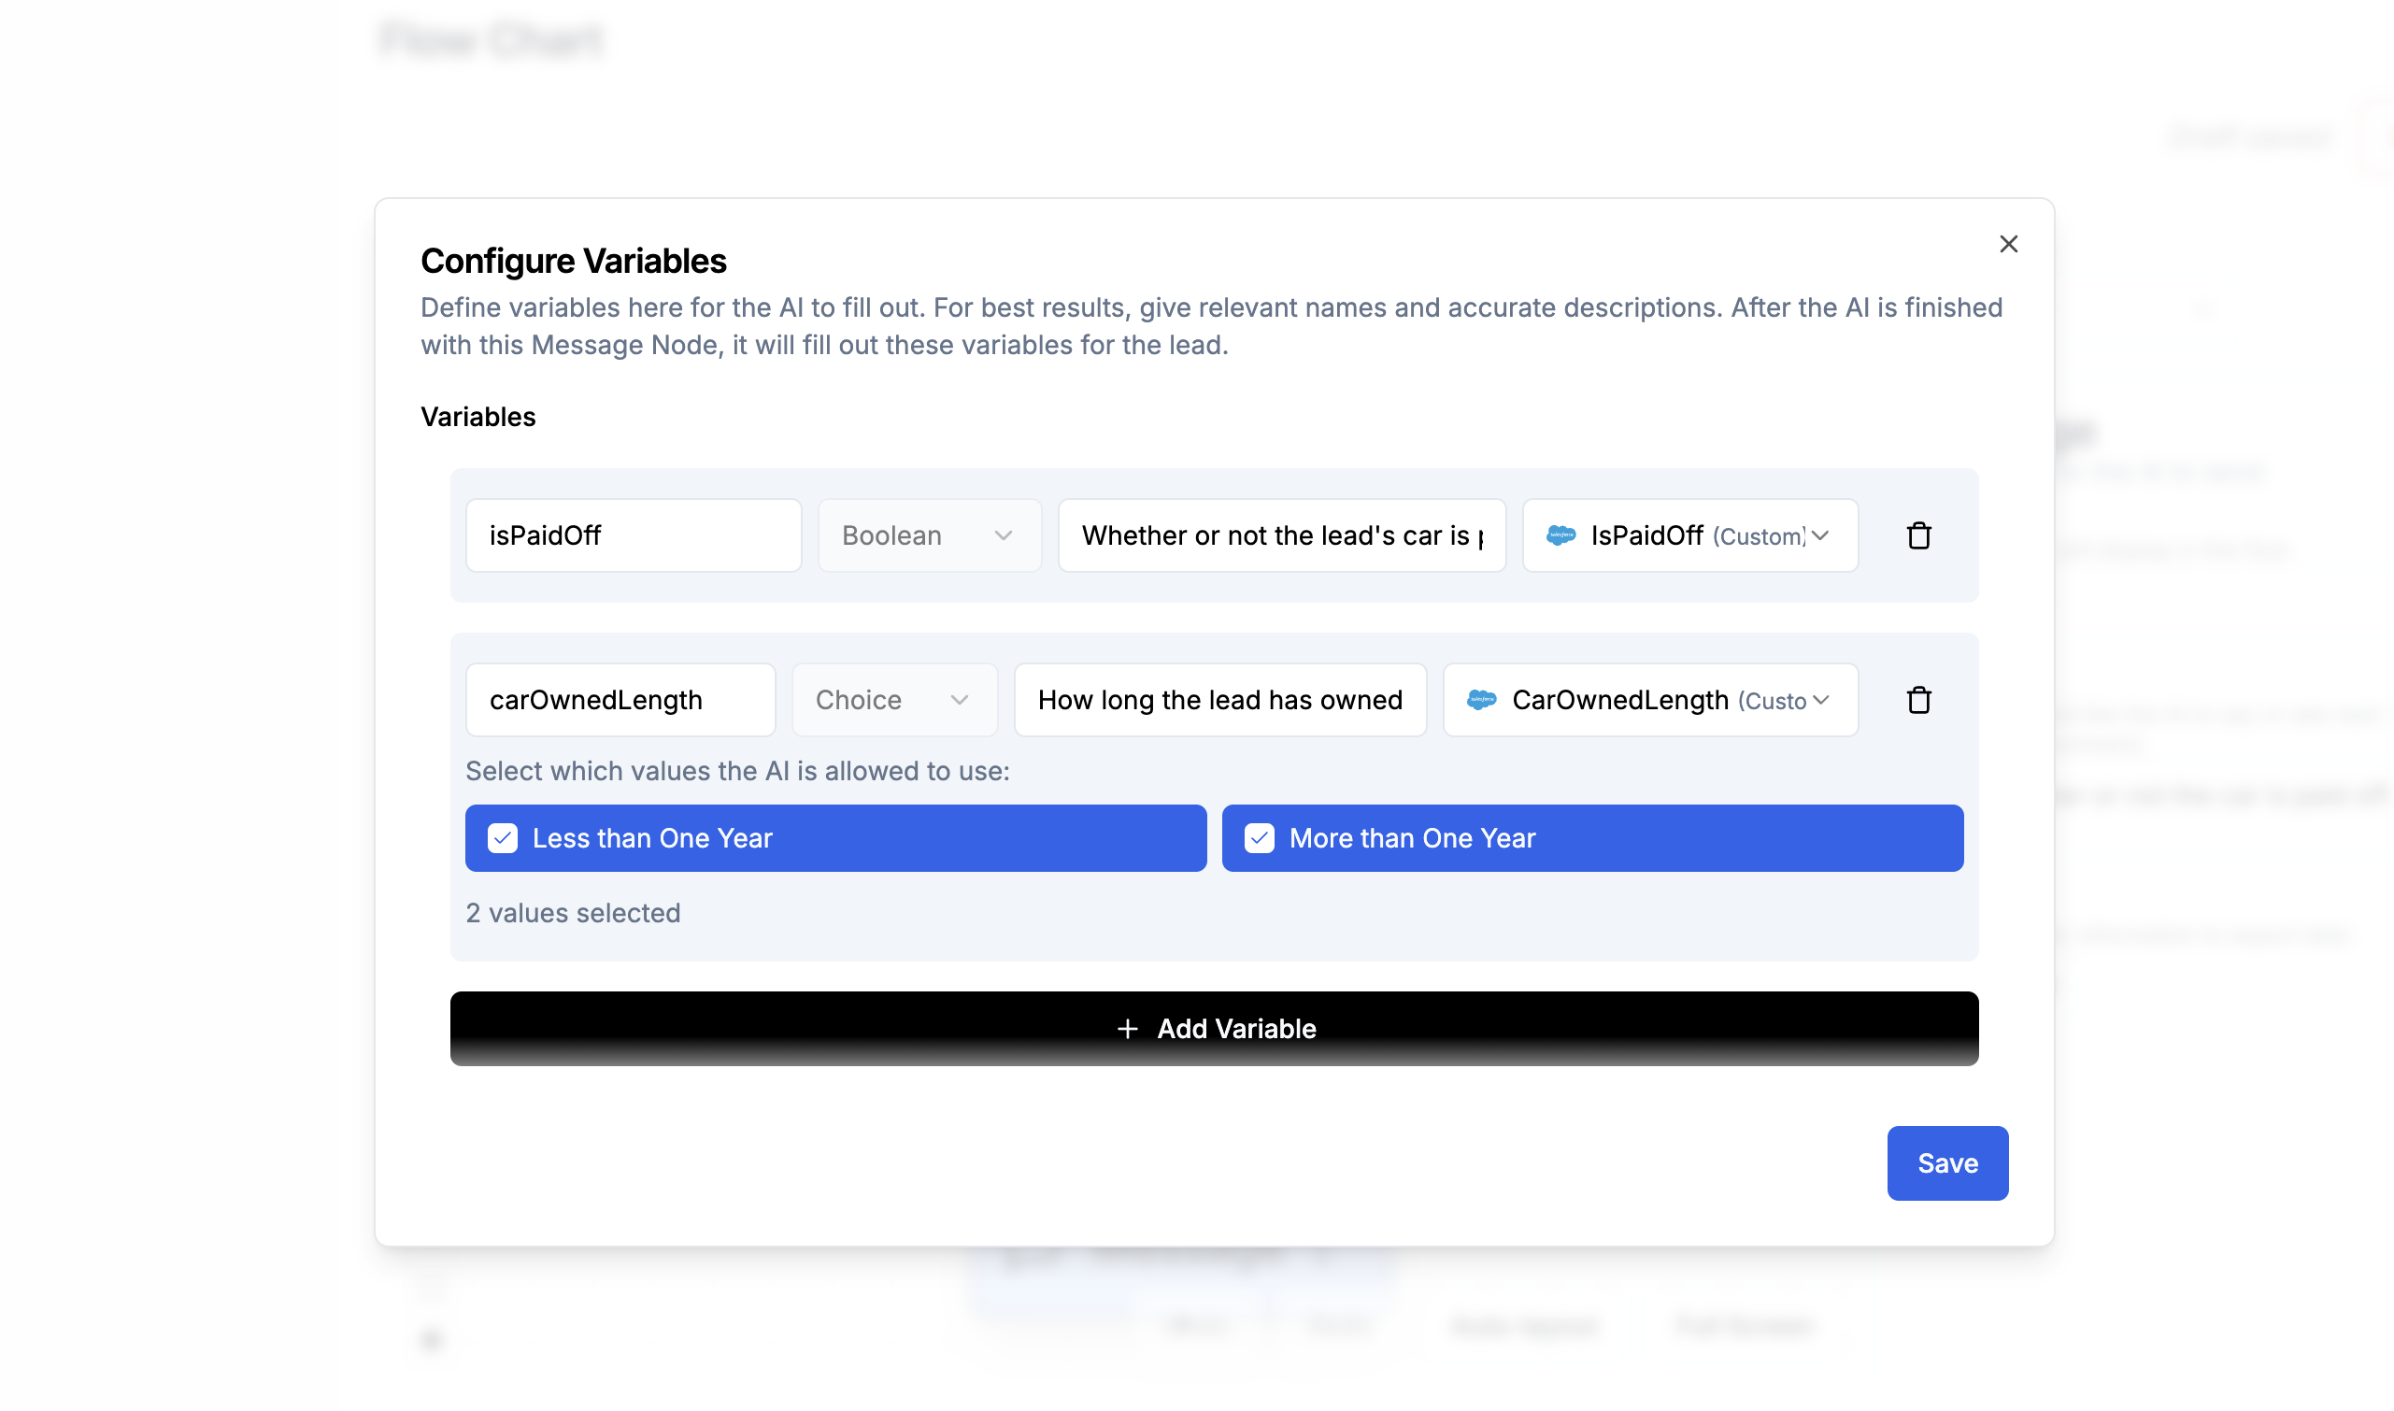Image resolution: width=2394 pixels, height=1411 pixels.
Task: Click "Select which values the AI is allowed" label
Action: coord(737,771)
